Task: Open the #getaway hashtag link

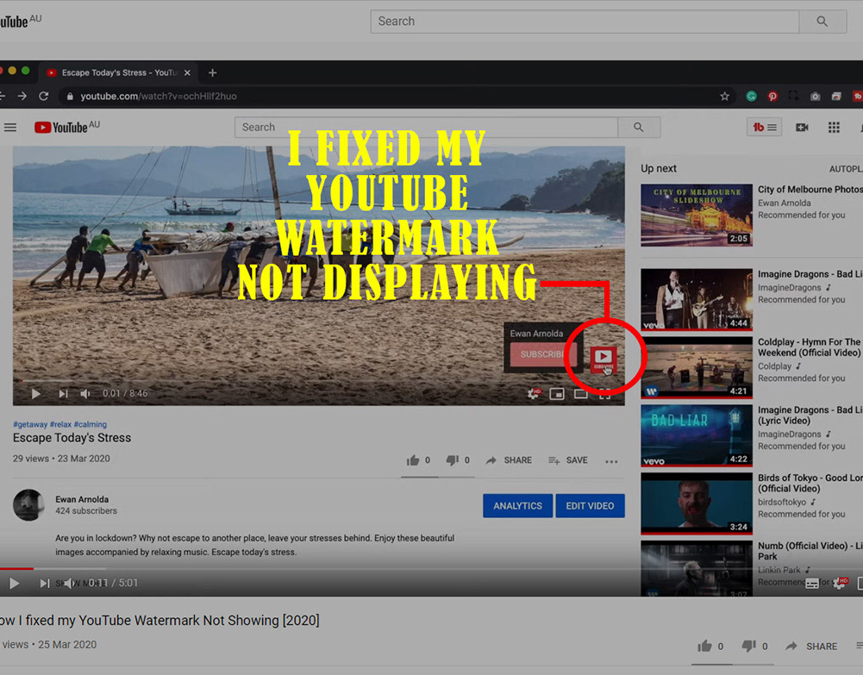Action: pyautogui.click(x=30, y=424)
